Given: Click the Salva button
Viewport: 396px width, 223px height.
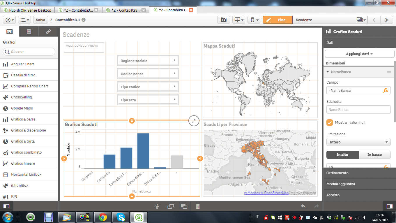Looking at the screenshot, I should pyautogui.click(x=40, y=20).
